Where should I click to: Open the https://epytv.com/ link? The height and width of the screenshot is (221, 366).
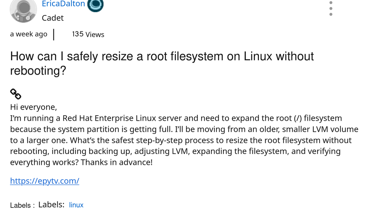(44, 181)
